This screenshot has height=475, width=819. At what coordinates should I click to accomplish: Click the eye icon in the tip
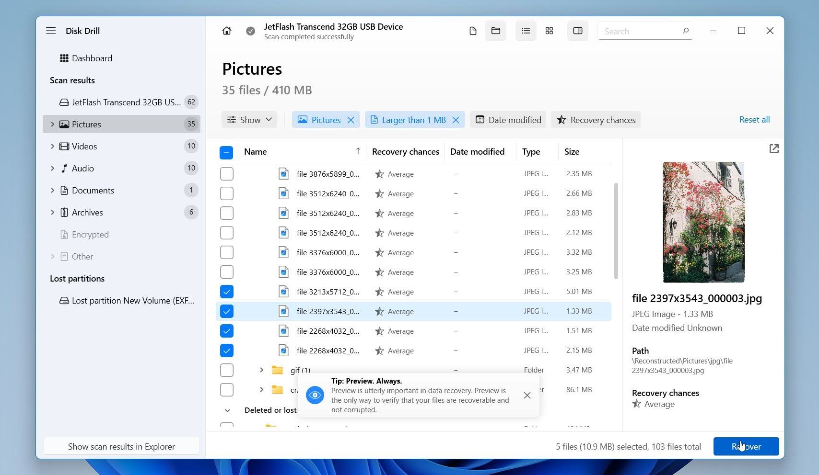[315, 395]
